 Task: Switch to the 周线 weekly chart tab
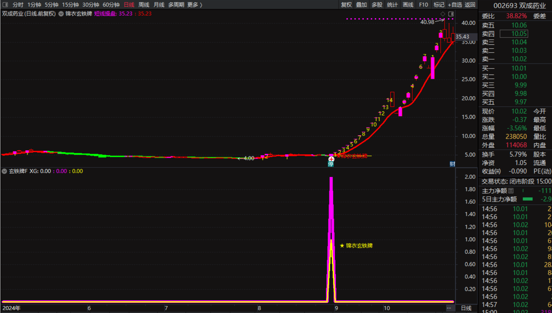point(144,5)
